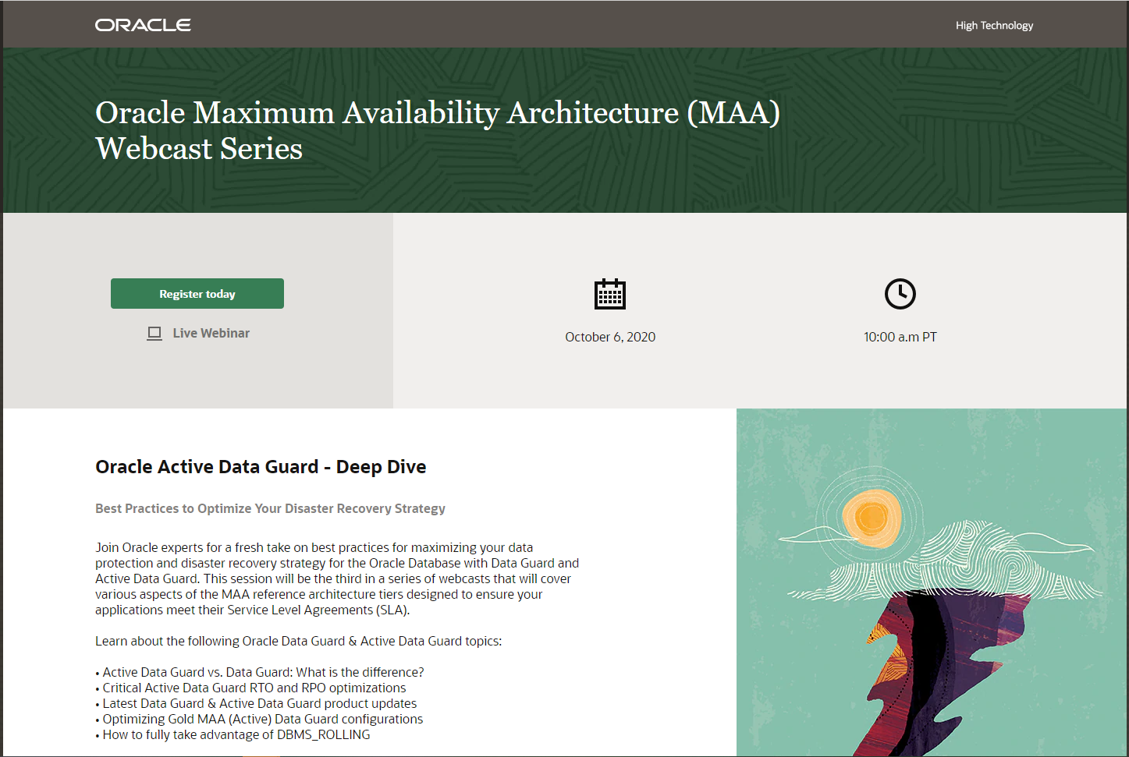Click the Live Webinar label
The image size is (1129, 757).
pyautogui.click(x=211, y=333)
